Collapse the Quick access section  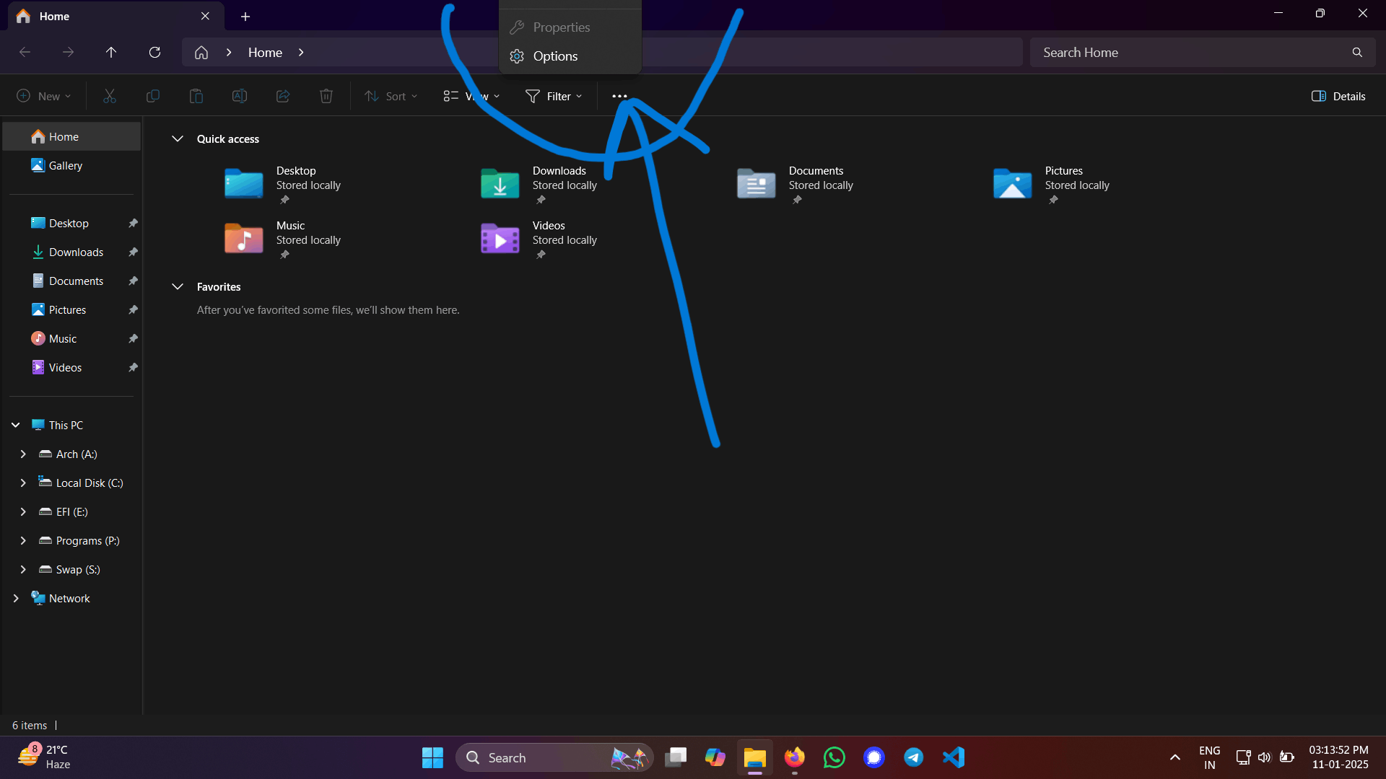click(x=178, y=139)
